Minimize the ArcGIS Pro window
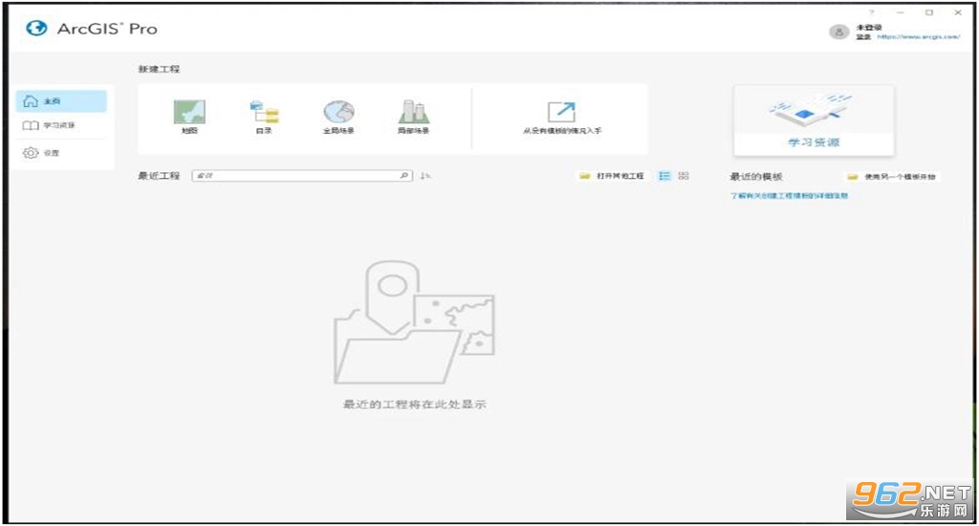979x526 pixels. [900, 12]
